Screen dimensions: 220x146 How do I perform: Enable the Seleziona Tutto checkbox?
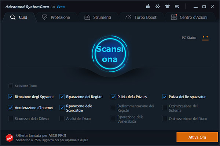coord(11,86)
